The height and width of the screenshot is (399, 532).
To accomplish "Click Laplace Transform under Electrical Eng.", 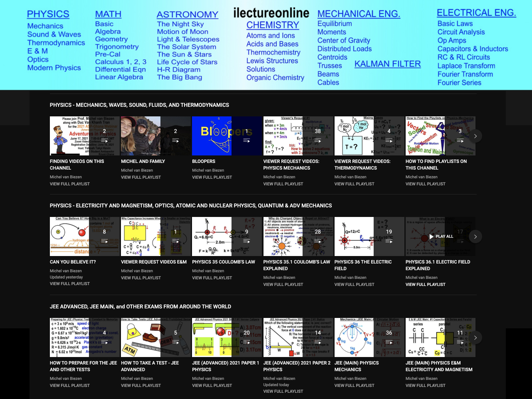I will point(466,66).
